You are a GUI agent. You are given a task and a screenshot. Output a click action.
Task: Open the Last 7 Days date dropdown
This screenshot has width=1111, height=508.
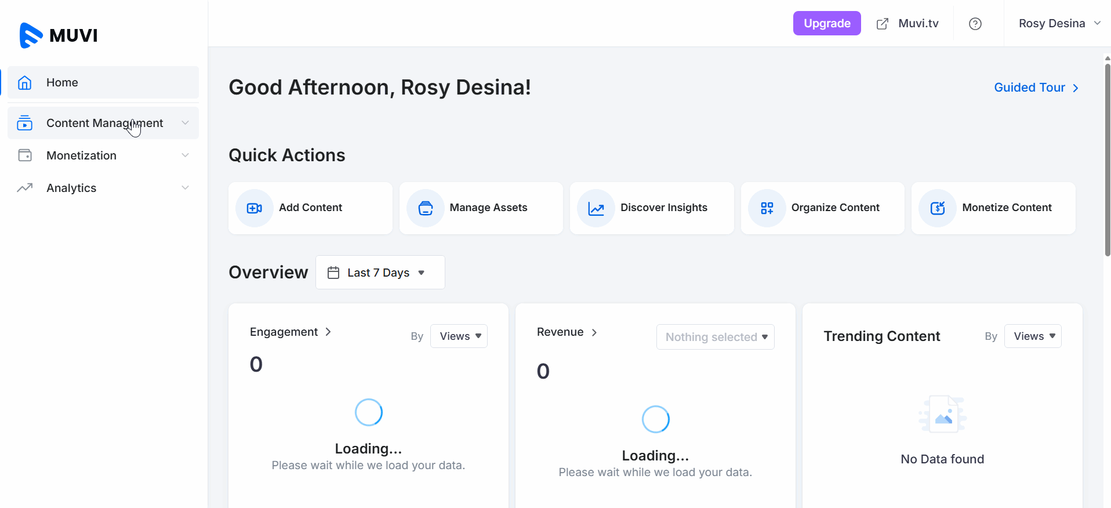pos(380,273)
